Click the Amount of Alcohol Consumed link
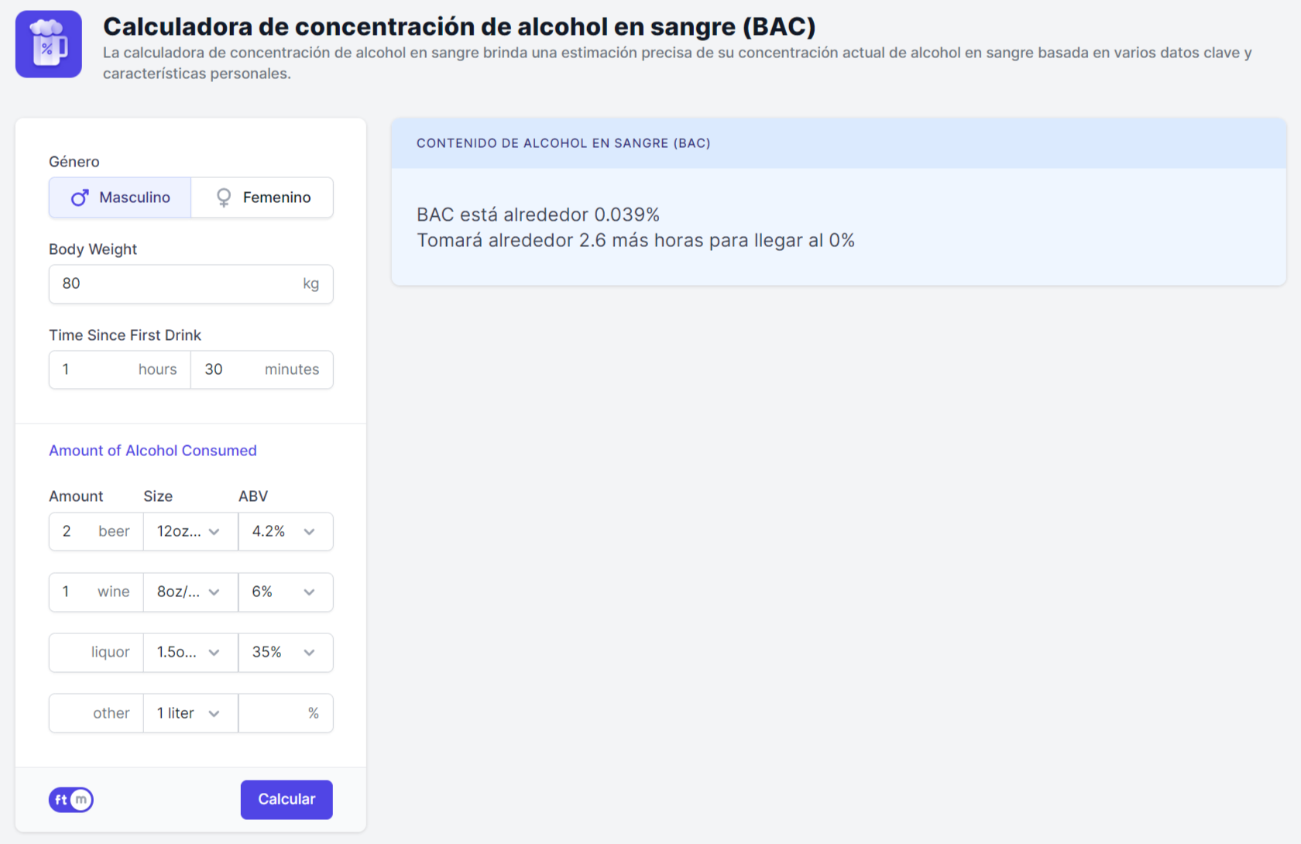This screenshot has width=1301, height=844. click(x=153, y=451)
